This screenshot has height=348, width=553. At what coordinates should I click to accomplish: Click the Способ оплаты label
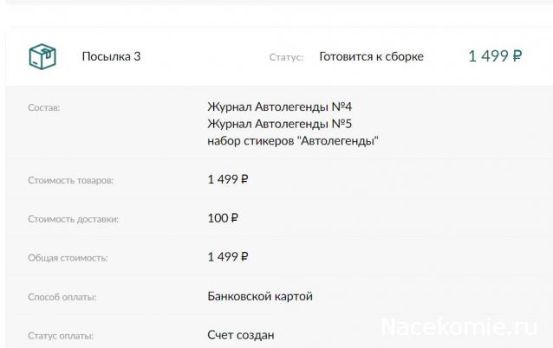click(x=62, y=297)
